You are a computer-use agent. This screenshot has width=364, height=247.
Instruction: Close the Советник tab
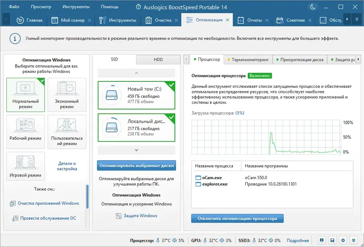tap(310, 20)
